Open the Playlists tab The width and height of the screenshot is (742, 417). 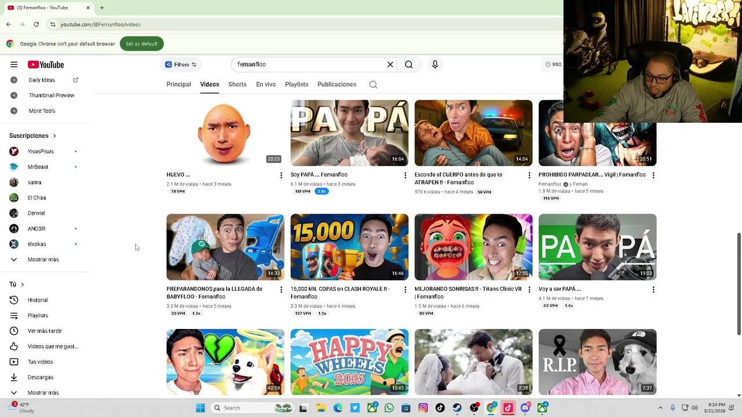click(x=297, y=85)
